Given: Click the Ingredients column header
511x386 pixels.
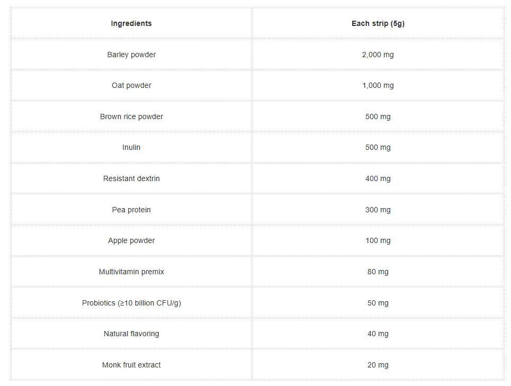Looking at the screenshot, I should pos(131,23).
